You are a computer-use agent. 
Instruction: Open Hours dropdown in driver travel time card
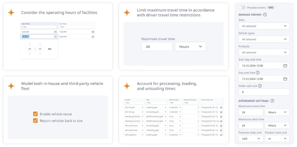click(190, 47)
